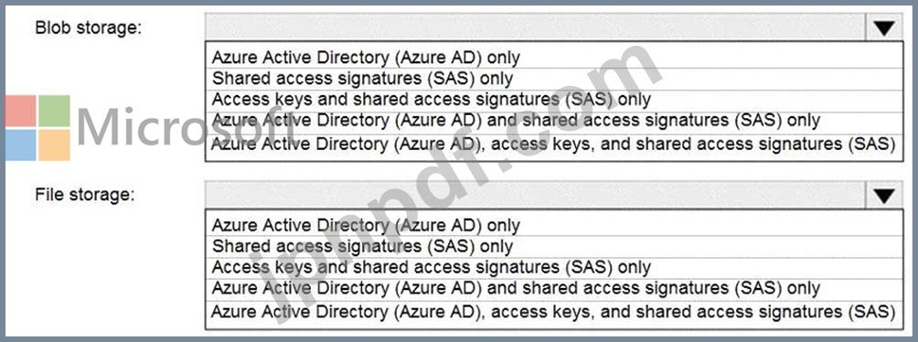The width and height of the screenshot is (918, 342).
Task: Open the Blob storage dropdown arrow
Action: pos(883,27)
